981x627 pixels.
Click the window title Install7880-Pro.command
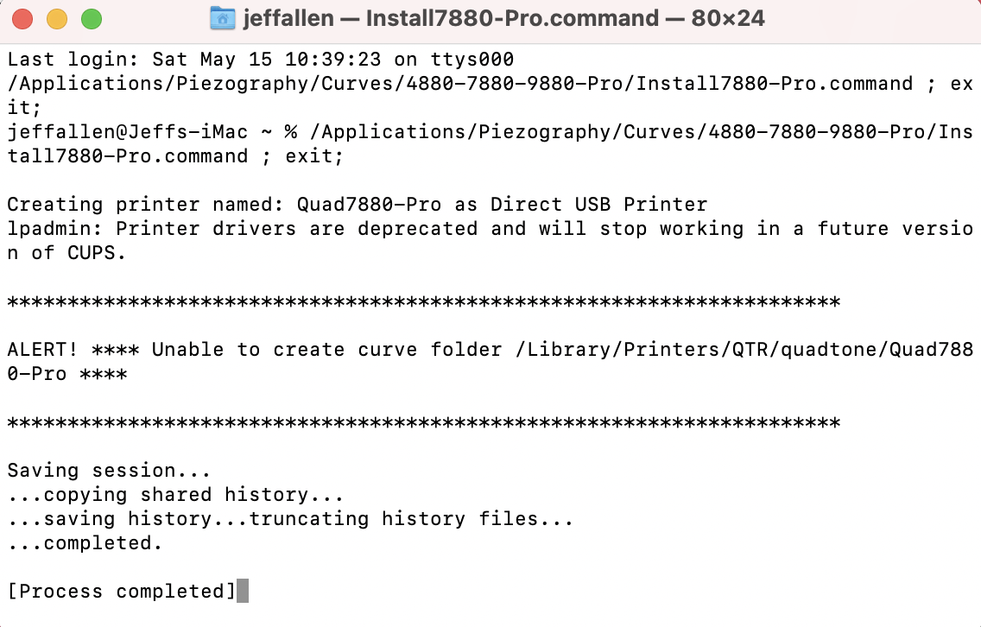[512, 18]
